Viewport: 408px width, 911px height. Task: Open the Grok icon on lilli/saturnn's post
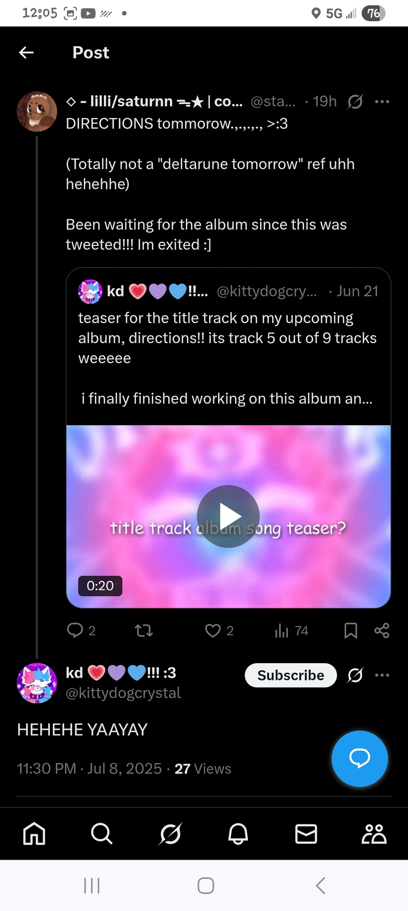355,102
